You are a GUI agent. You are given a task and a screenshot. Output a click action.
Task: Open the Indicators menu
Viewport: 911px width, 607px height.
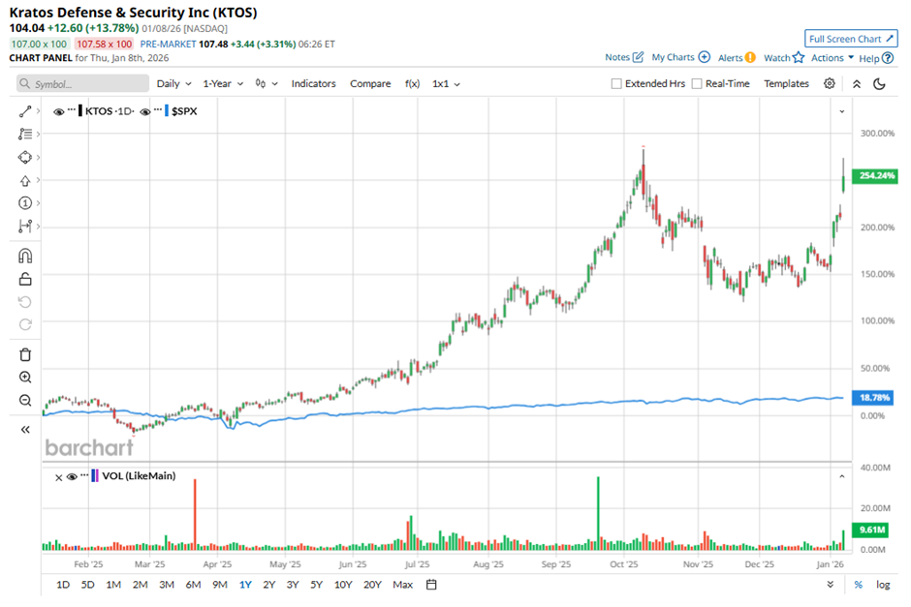click(x=313, y=84)
